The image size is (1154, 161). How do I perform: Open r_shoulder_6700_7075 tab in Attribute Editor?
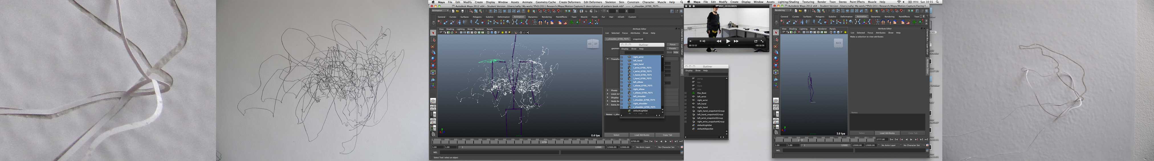(x=617, y=39)
